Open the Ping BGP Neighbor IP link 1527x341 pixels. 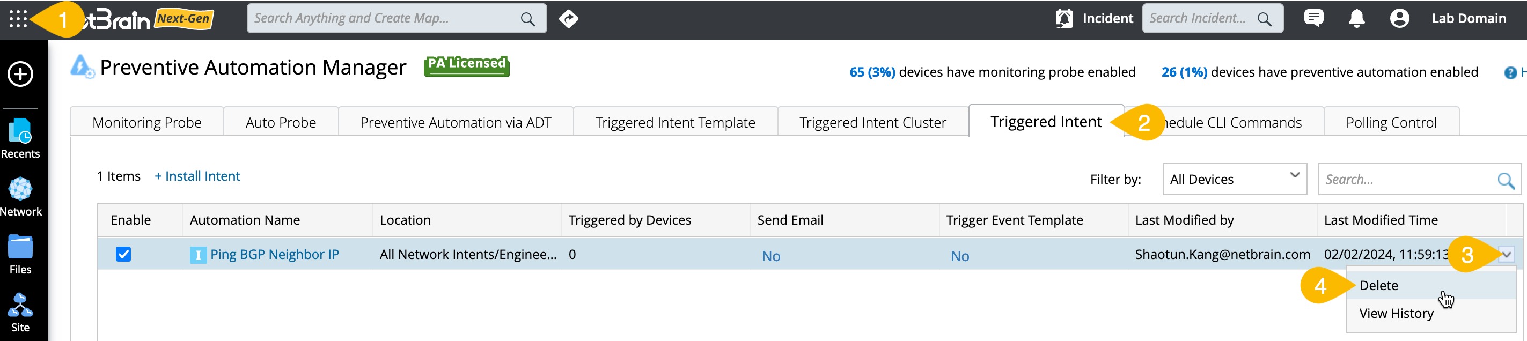pyautogui.click(x=275, y=255)
